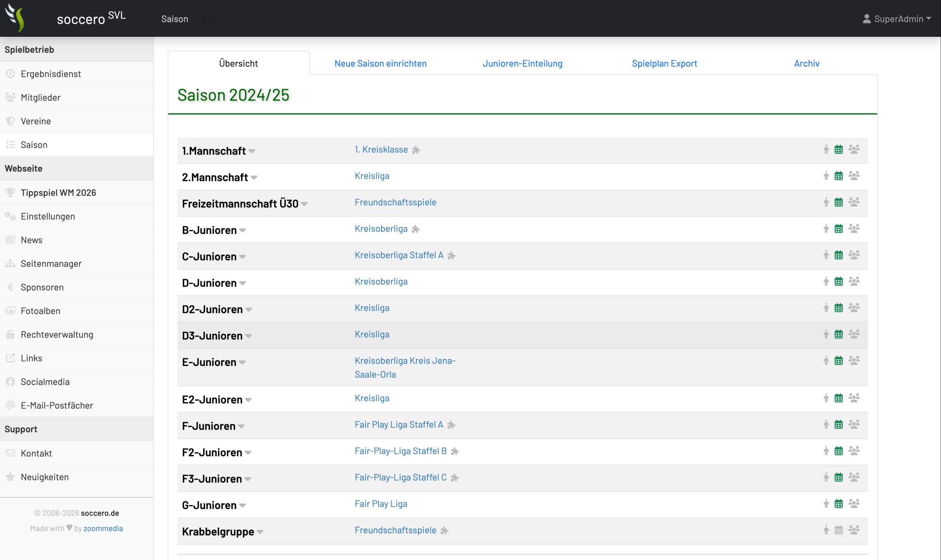
Task: Expand dropdown arrow next to 1.Mannschaft
Action: pos(252,151)
